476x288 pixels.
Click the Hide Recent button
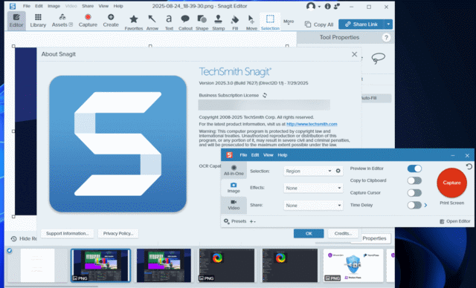(24, 238)
